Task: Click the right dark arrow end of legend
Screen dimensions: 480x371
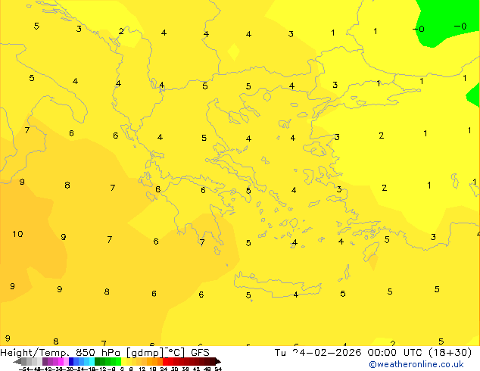Action: point(217,362)
